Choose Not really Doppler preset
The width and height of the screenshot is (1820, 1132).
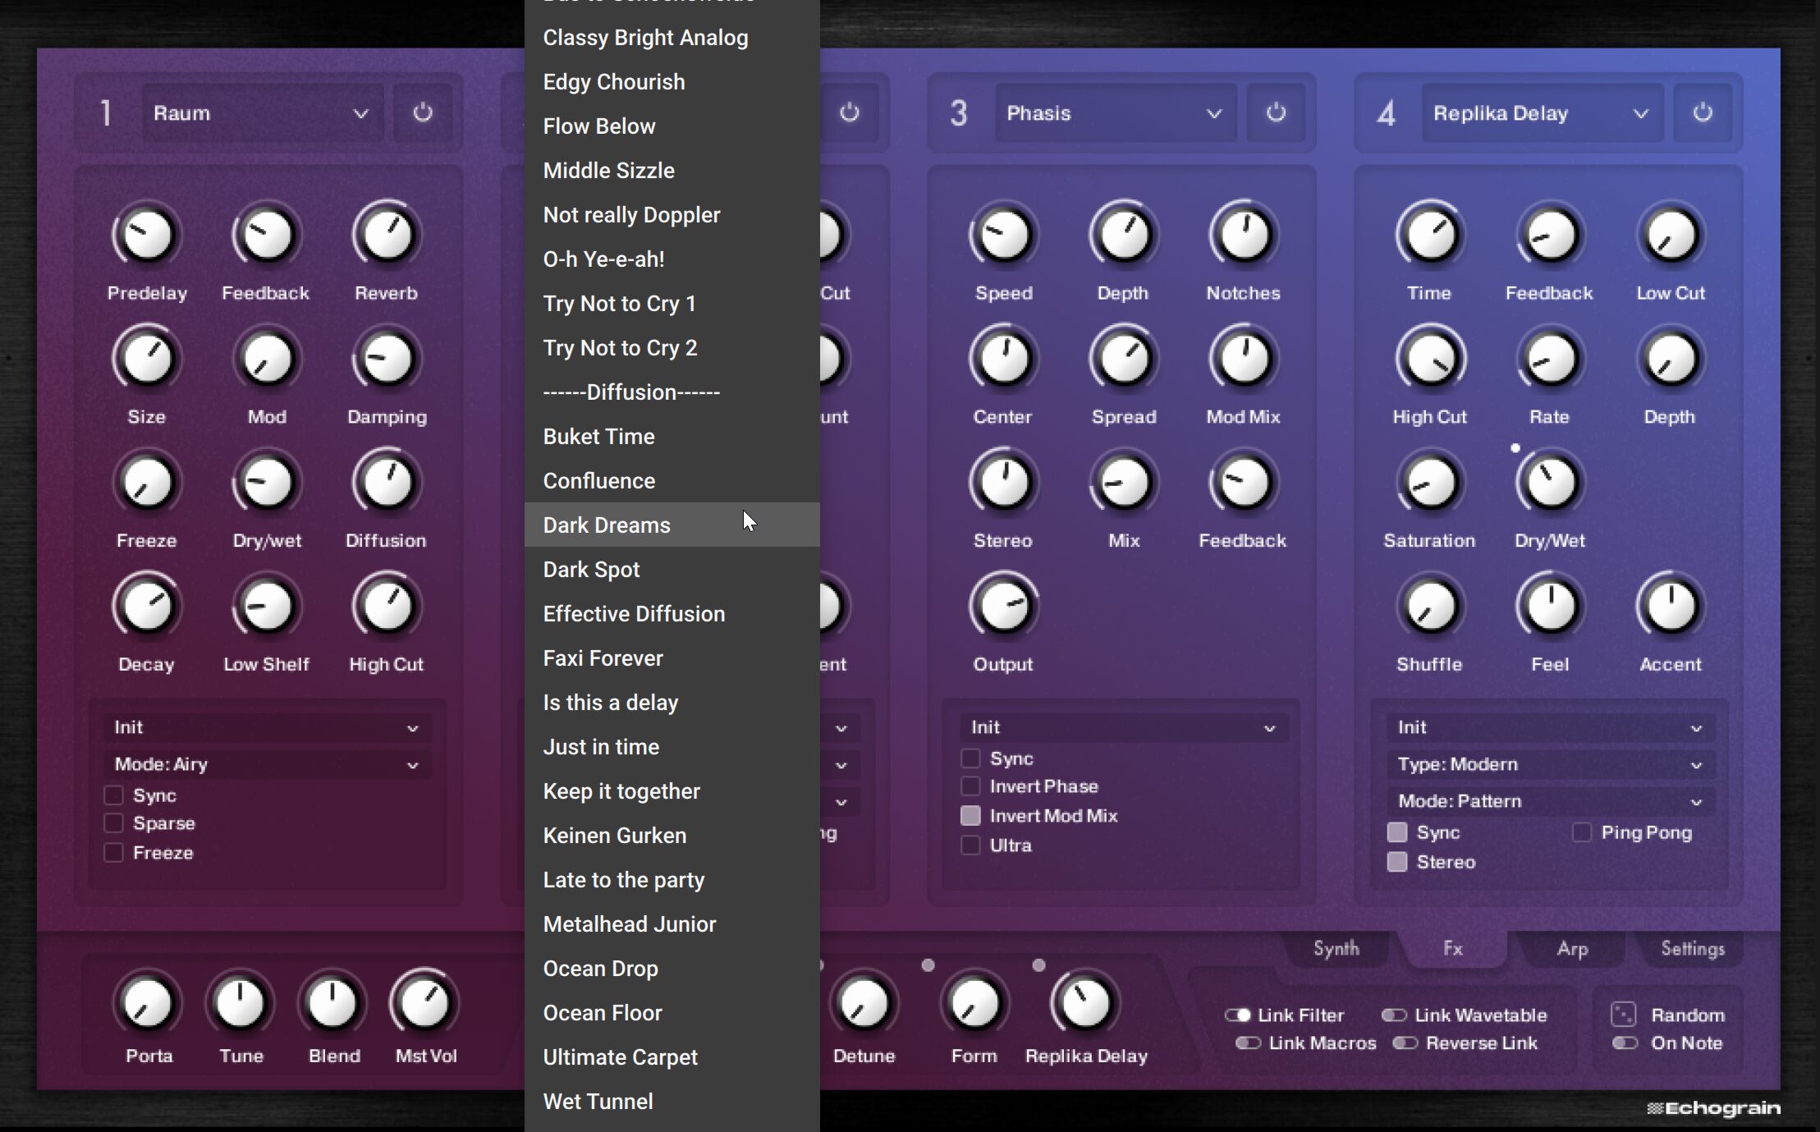pyautogui.click(x=672, y=214)
